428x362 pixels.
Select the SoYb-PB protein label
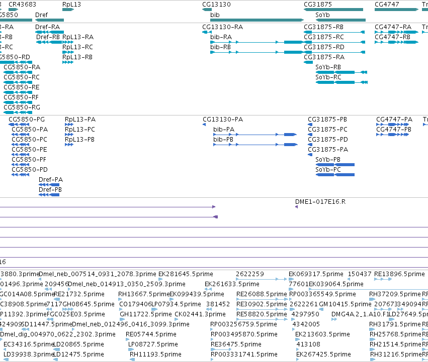point(328,160)
